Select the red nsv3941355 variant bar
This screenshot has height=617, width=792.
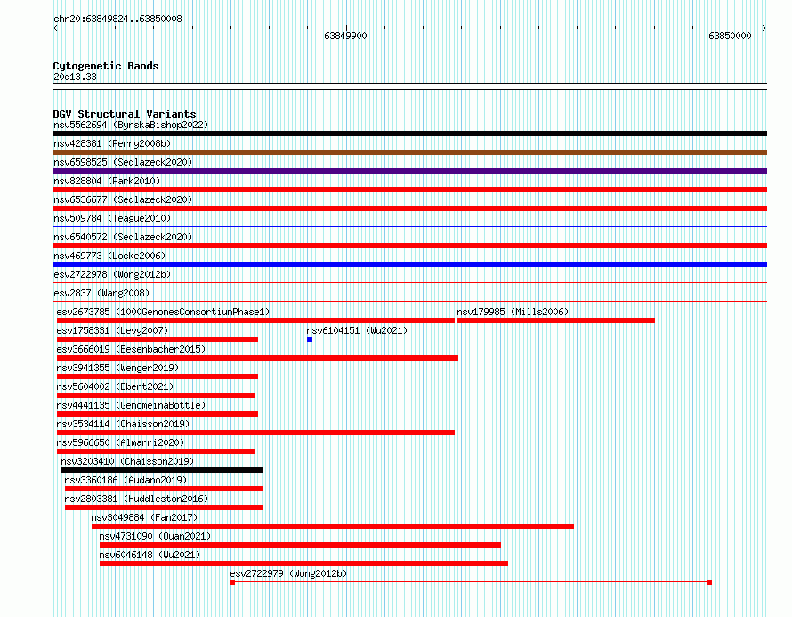click(x=158, y=377)
